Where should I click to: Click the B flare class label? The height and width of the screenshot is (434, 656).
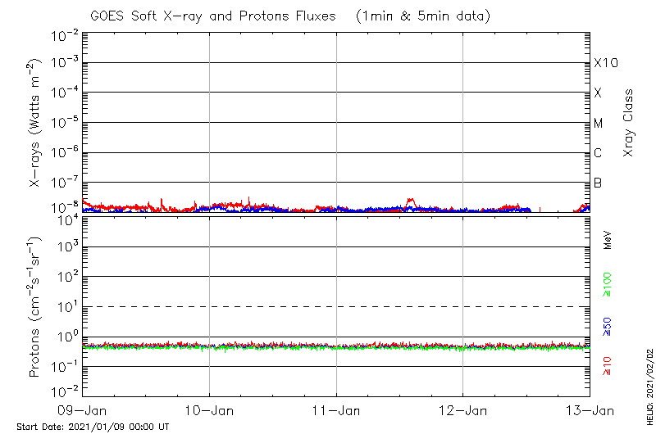[x=599, y=183]
